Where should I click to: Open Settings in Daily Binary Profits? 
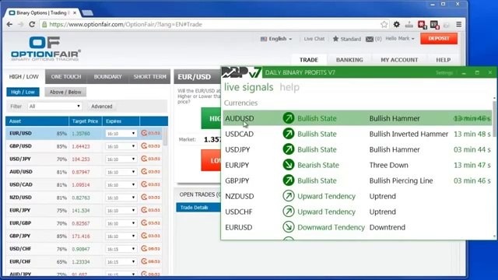pyautogui.click(x=444, y=72)
